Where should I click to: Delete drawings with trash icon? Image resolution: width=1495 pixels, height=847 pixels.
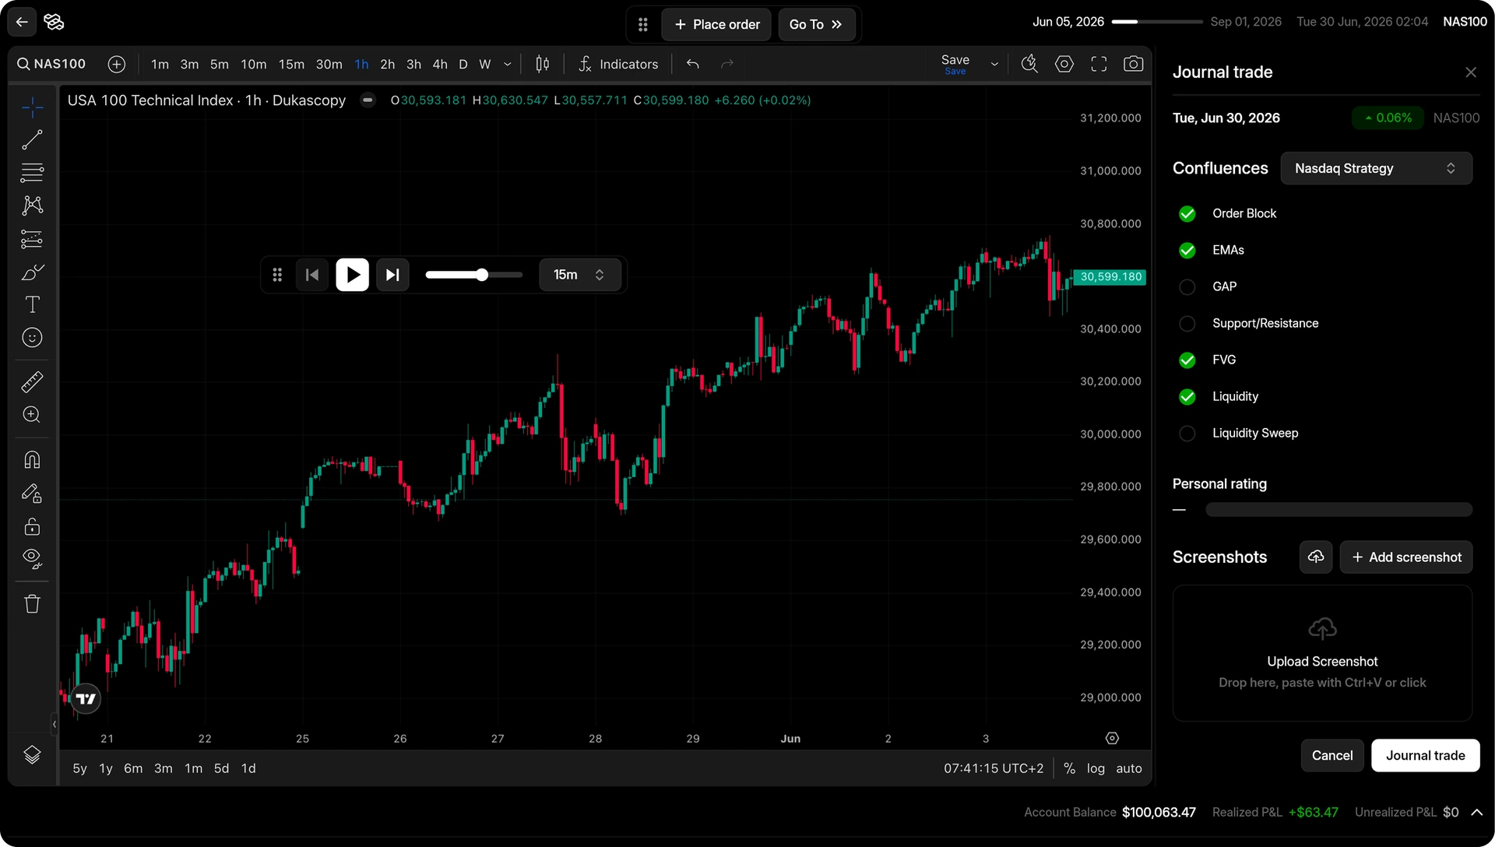tap(32, 603)
